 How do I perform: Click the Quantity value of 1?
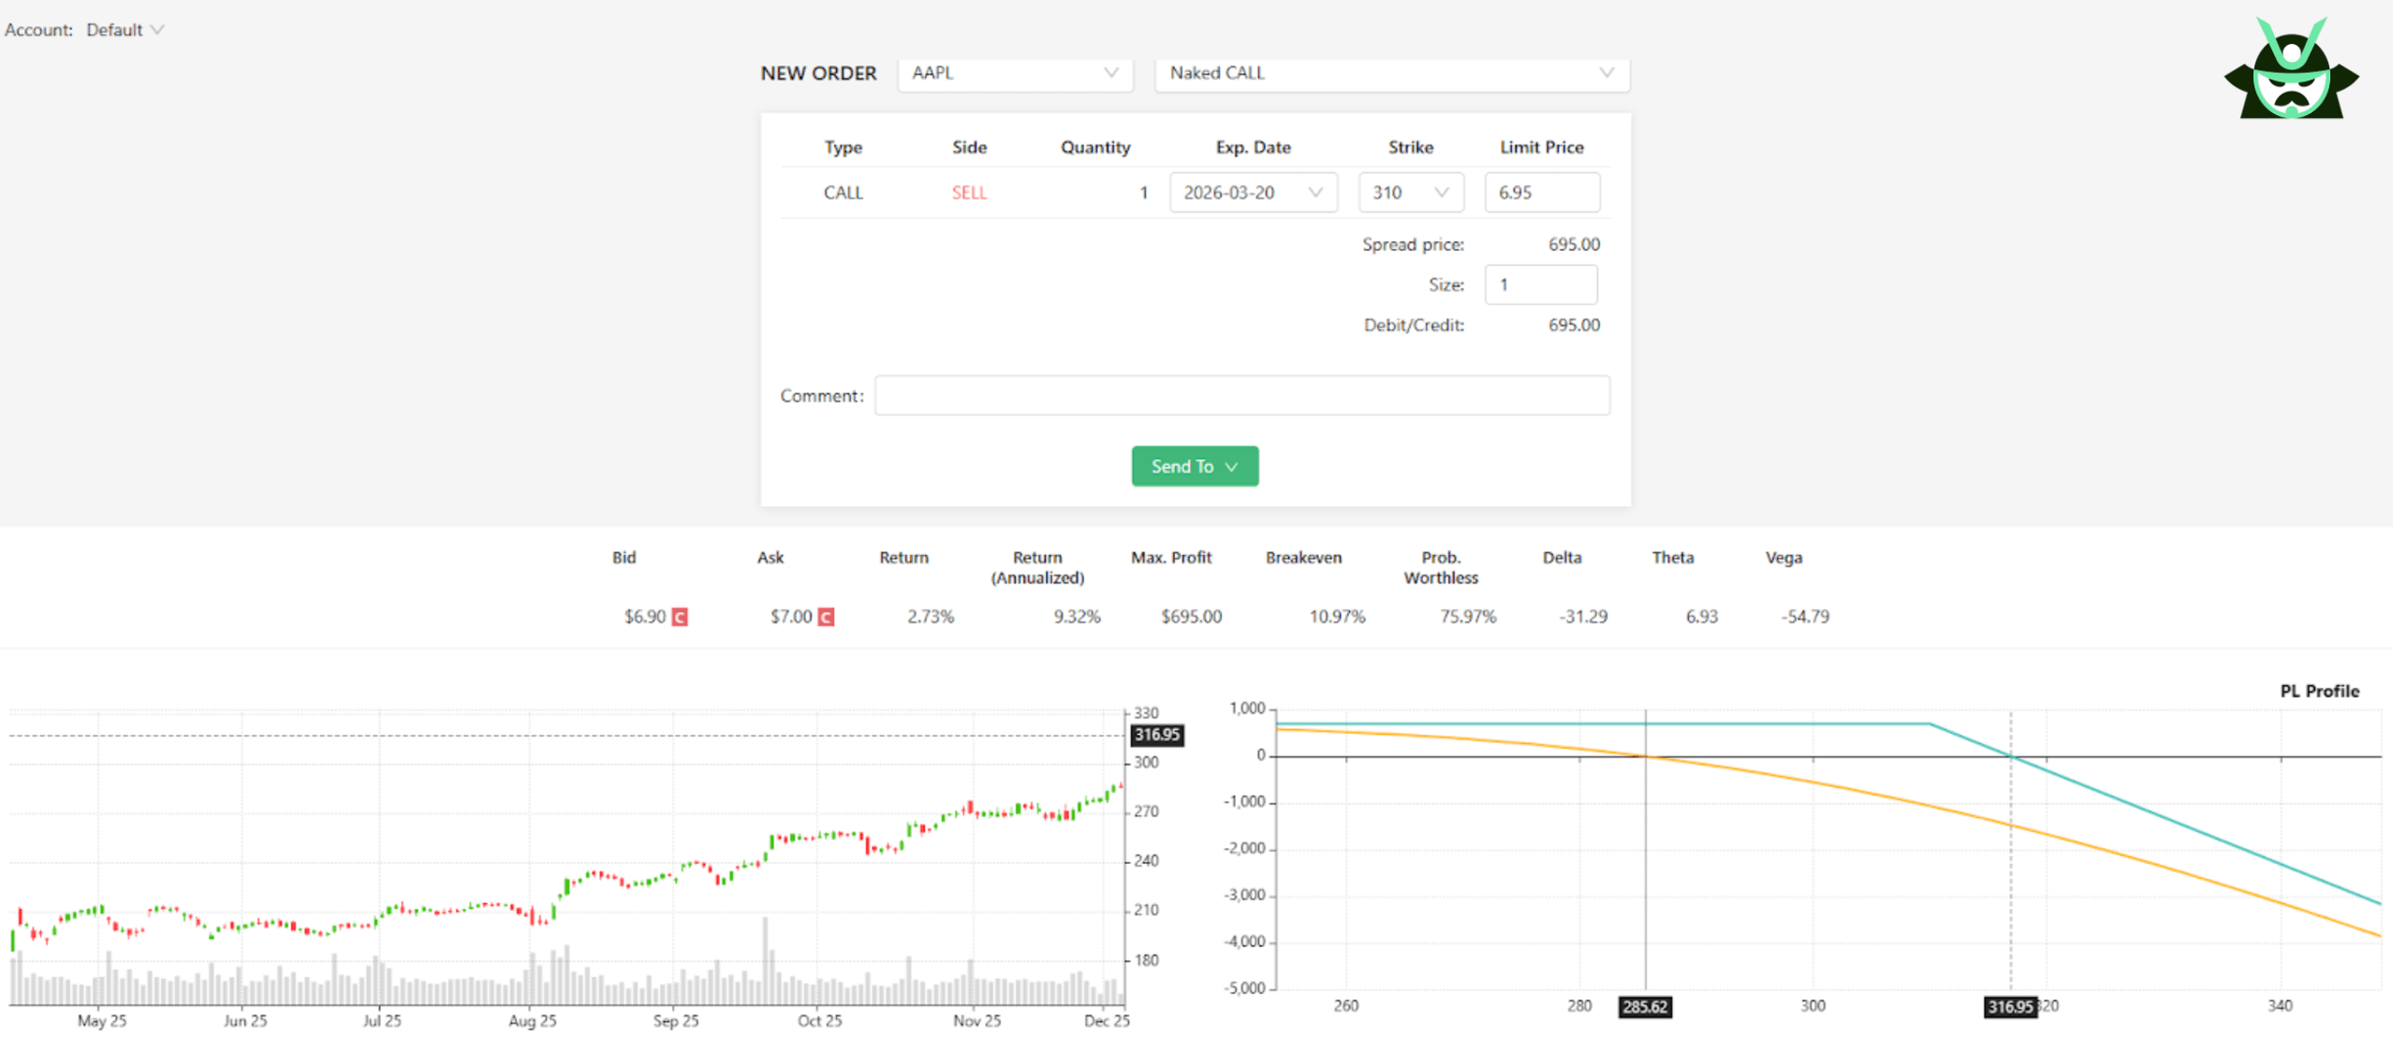1143,192
